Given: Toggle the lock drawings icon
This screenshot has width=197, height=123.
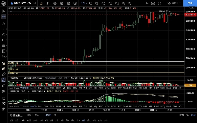Looking at the screenshot, I should (x=4, y=86).
